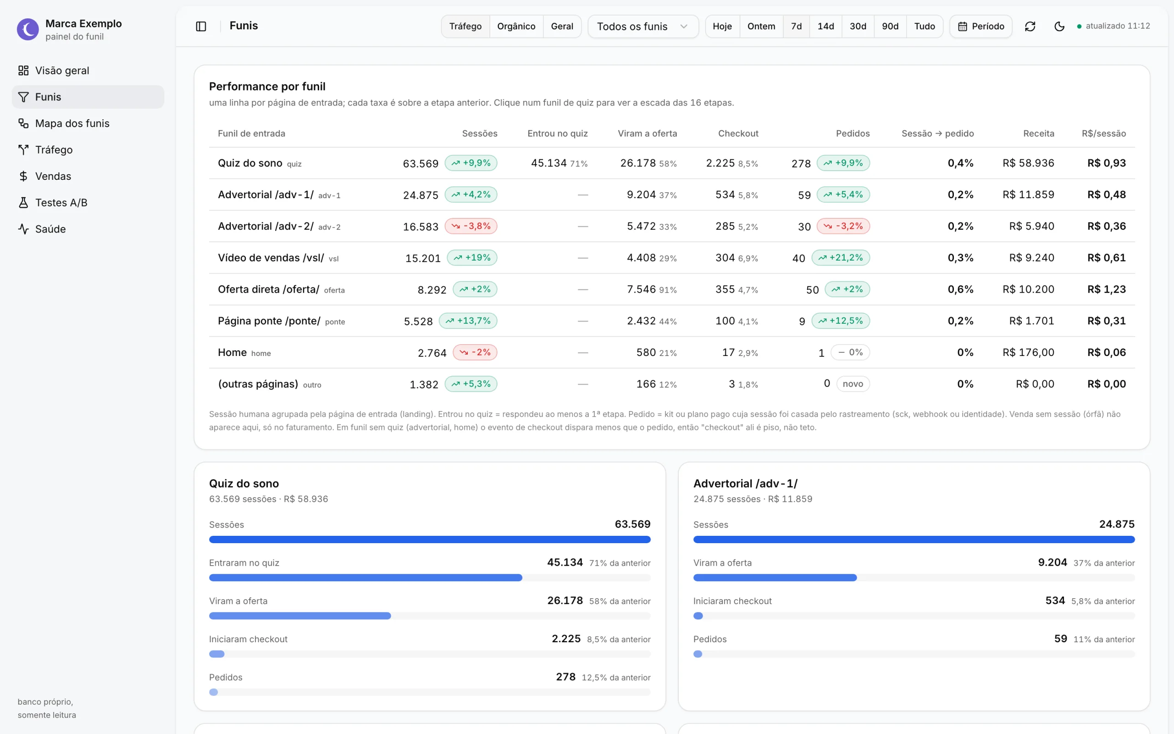Click the novo badge in outras páginas
This screenshot has height=734, width=1174.
click(x=853, y=384)
